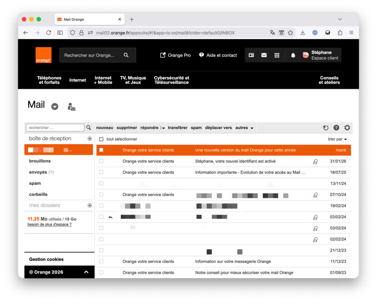Viewport: 377px width, 302px height.
Task: Click the Stéphane profile avatar
Action: pyautogui.click(x=306, y=55)
